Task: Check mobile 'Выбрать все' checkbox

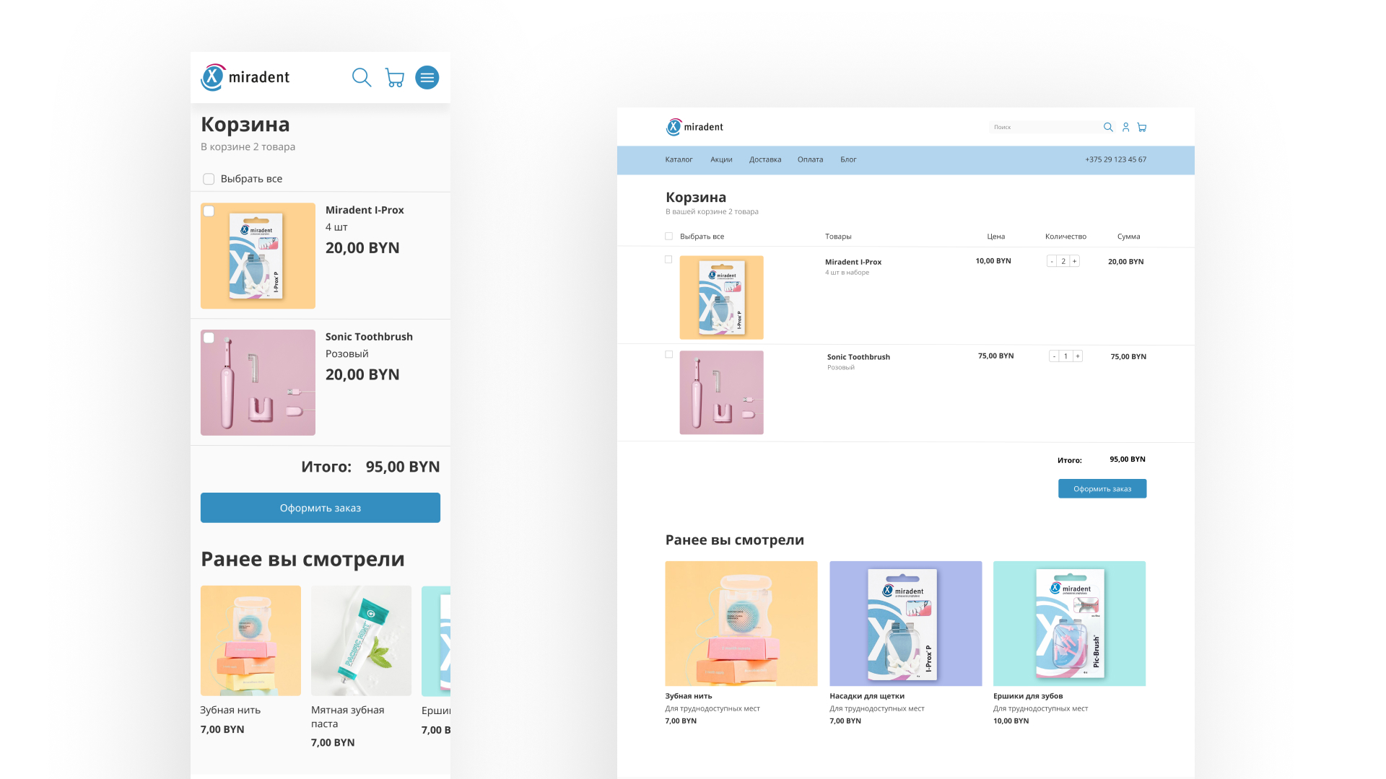Action: pos(209,179)
